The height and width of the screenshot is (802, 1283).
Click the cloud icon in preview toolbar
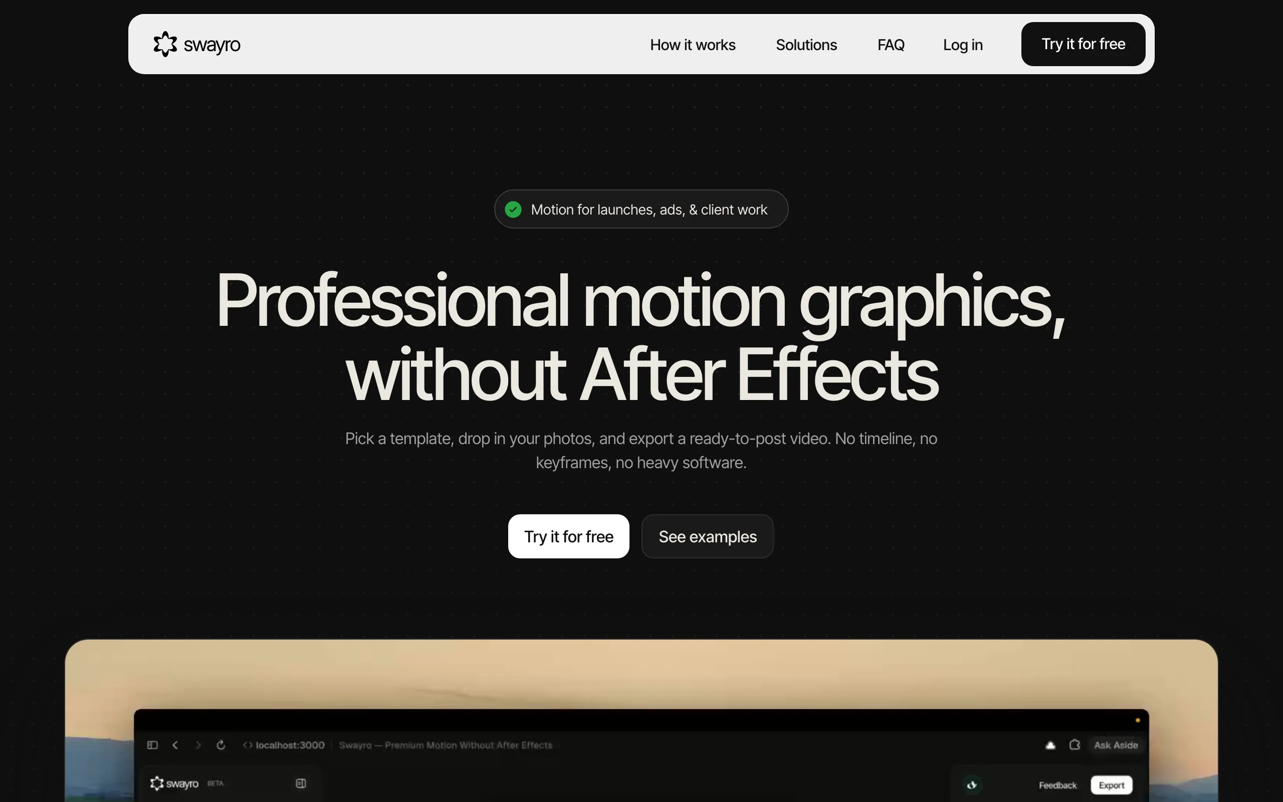tap(1050, 745)
